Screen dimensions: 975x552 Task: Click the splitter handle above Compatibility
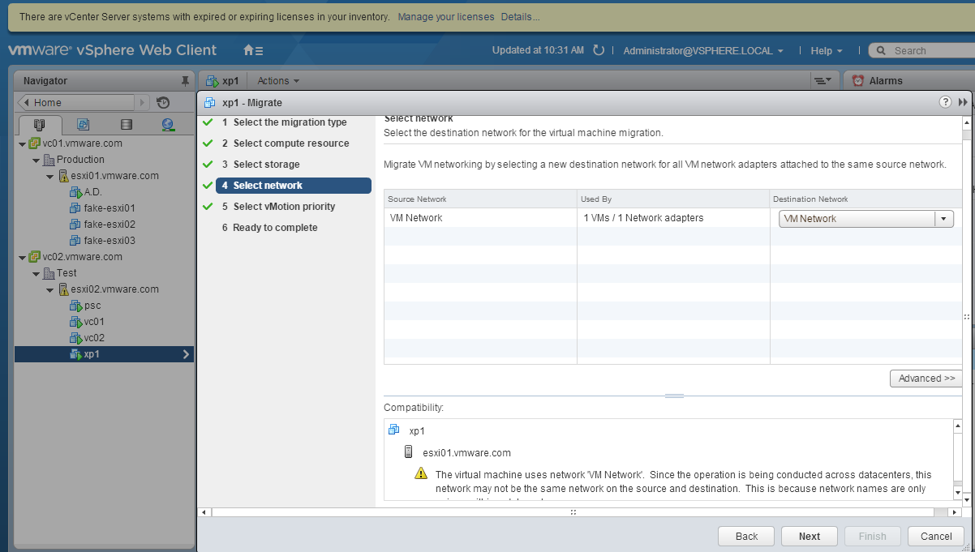(674, 396)
